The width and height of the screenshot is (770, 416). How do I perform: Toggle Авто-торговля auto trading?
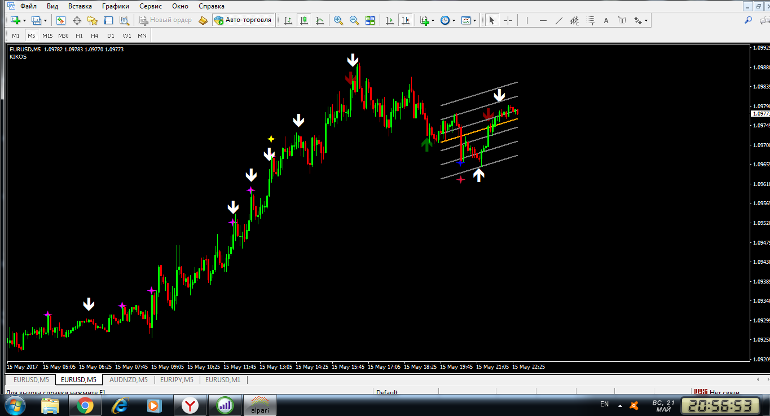243,20
